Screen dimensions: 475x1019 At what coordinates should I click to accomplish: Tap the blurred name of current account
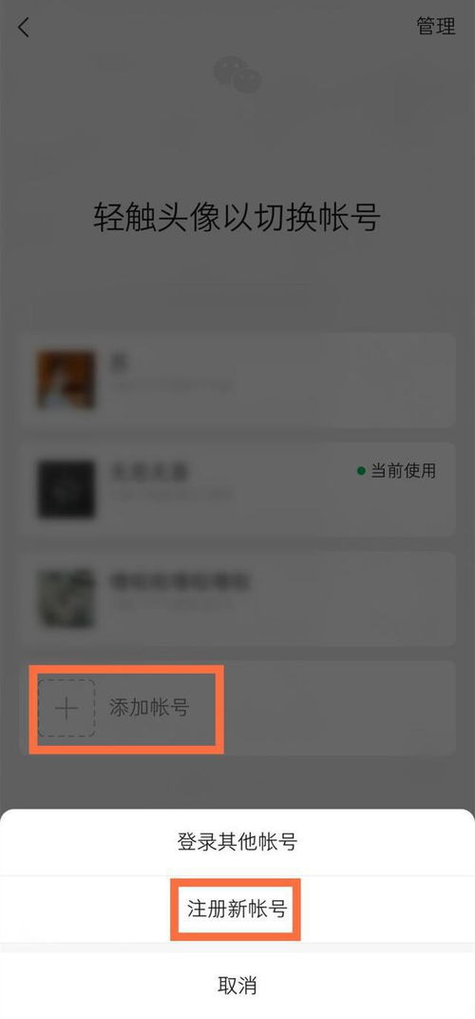(149, 473)
